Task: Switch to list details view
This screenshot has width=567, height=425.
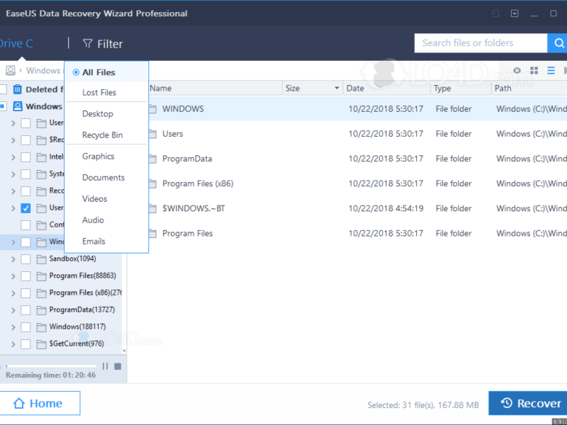Action: (551, 70)
